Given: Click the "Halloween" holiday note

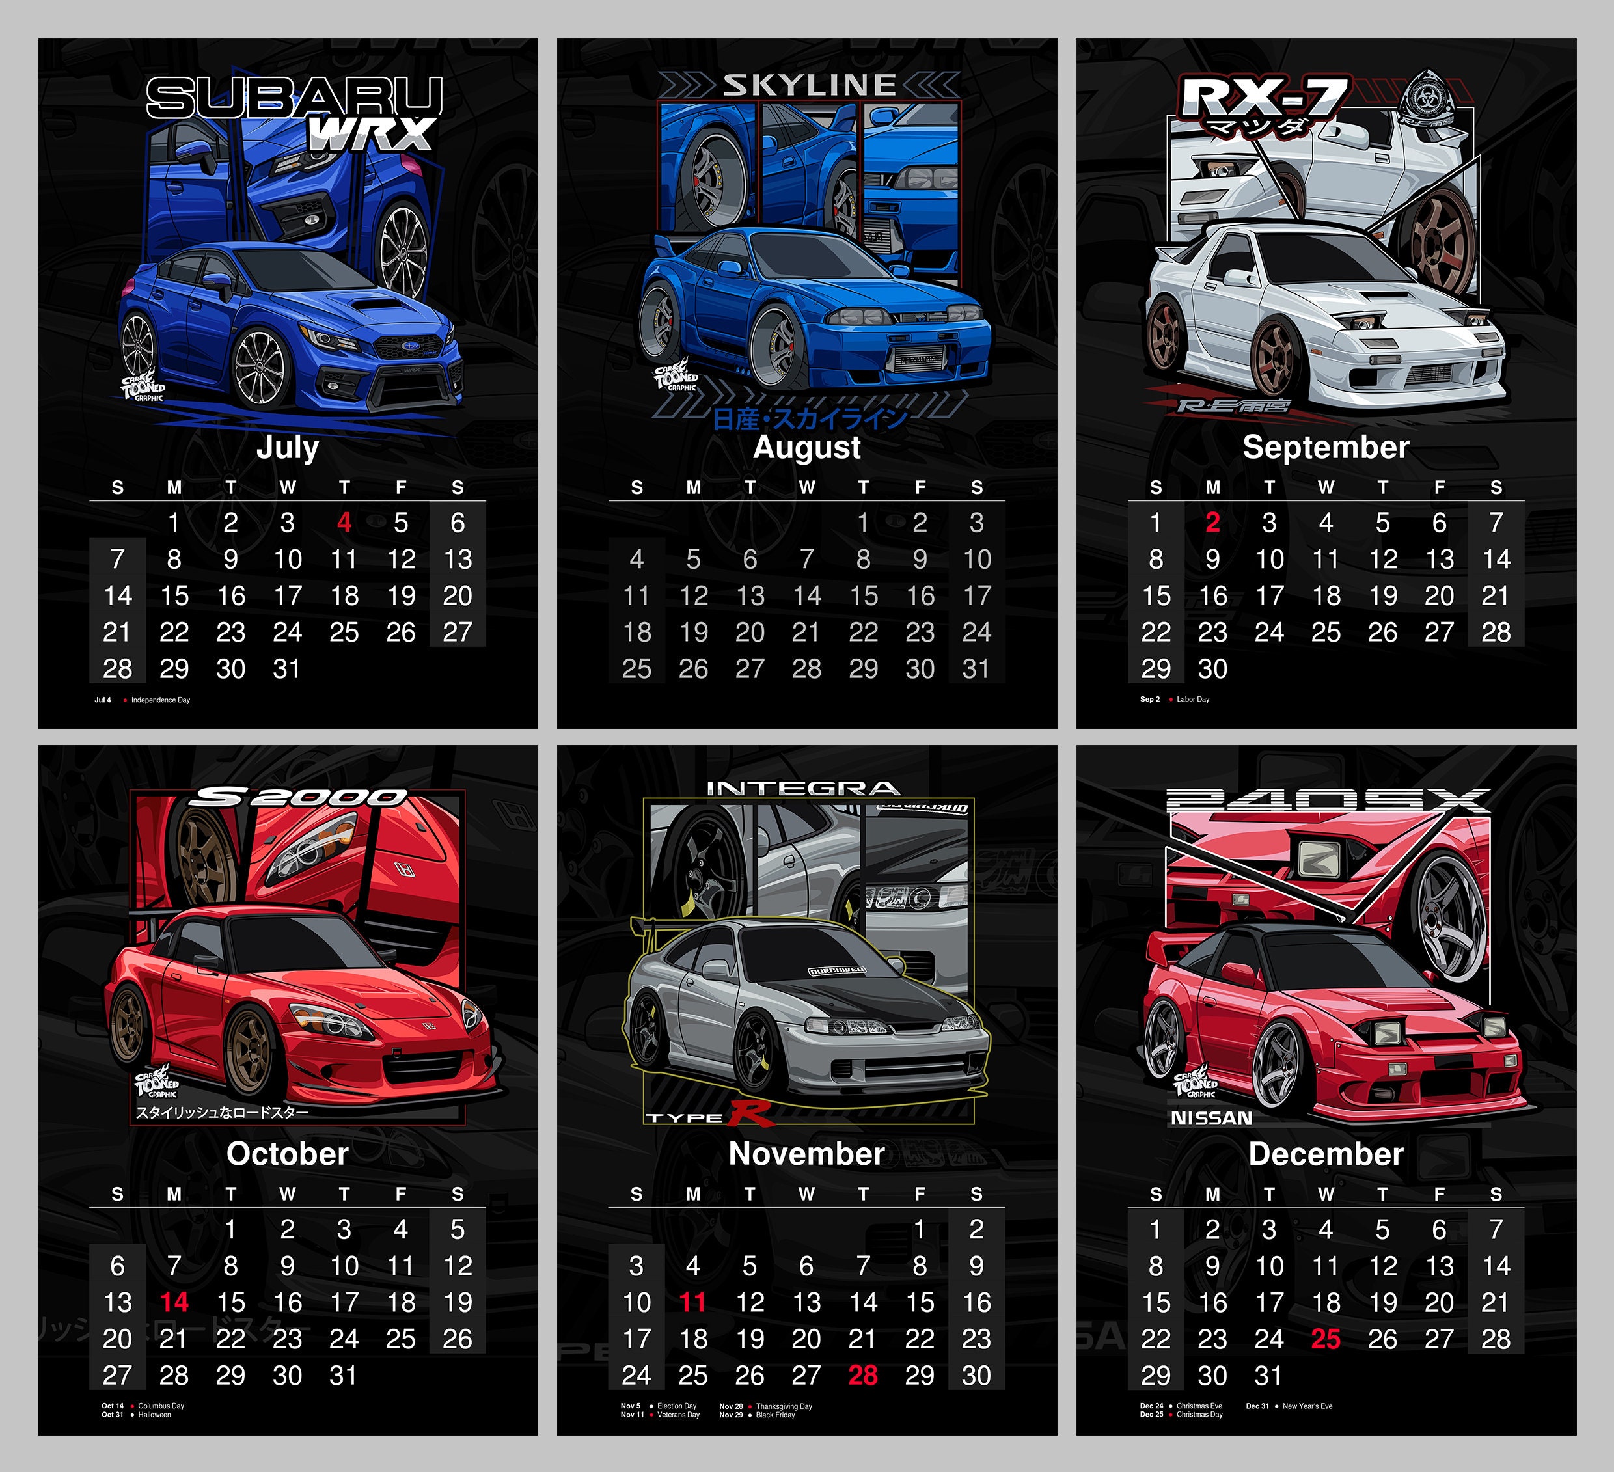Looking at the screenshot, I should pyautogui.click(x=154, y=1415).
